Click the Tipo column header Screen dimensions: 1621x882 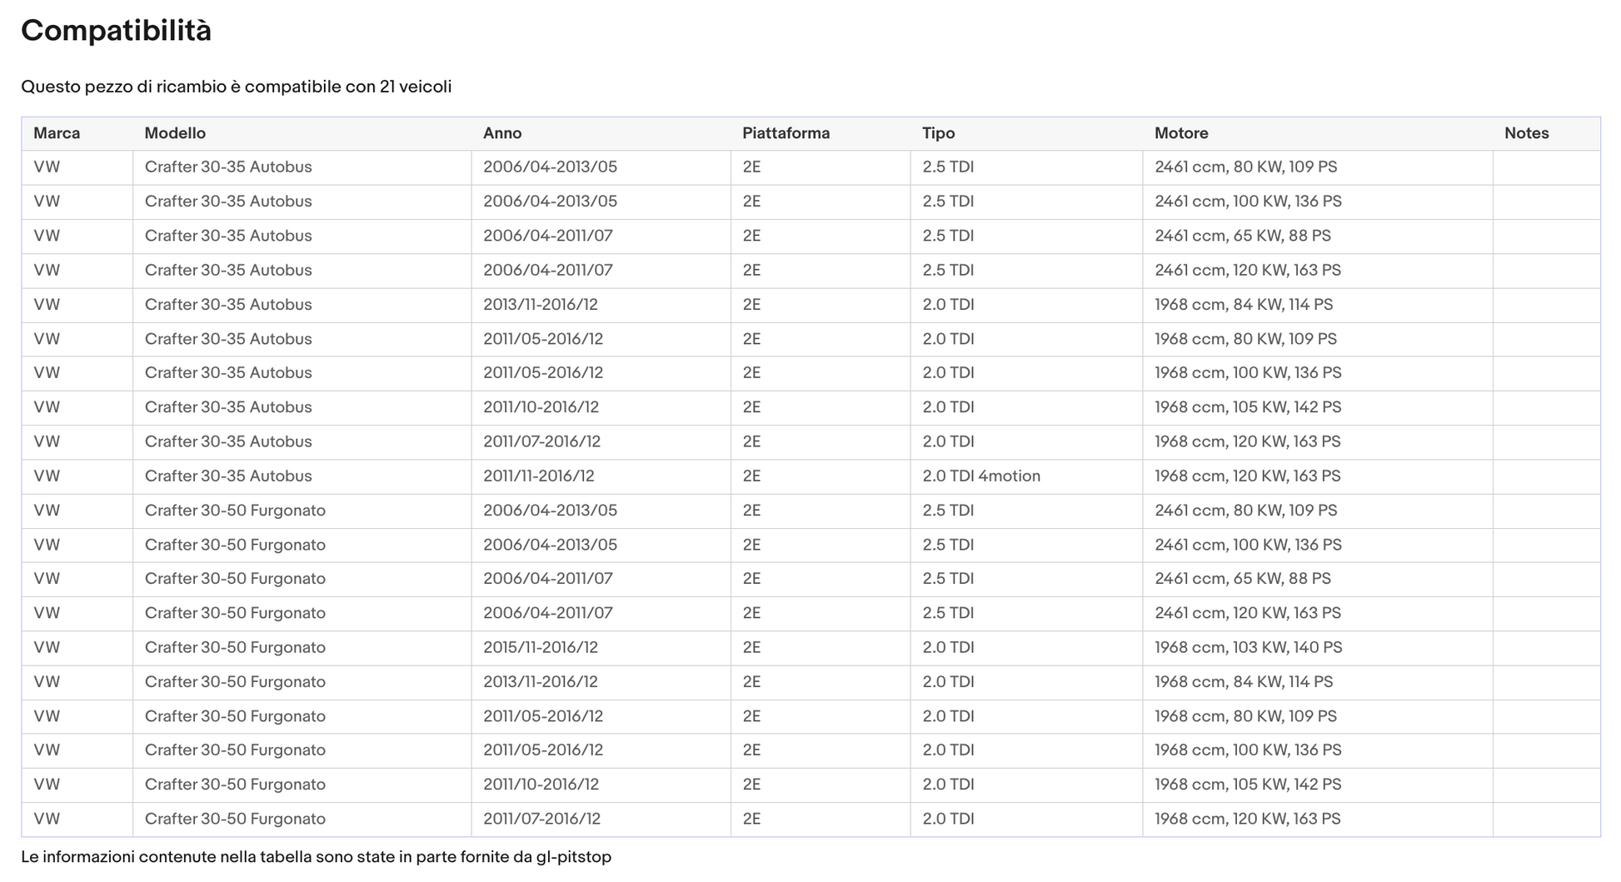[x=938, y=133]
